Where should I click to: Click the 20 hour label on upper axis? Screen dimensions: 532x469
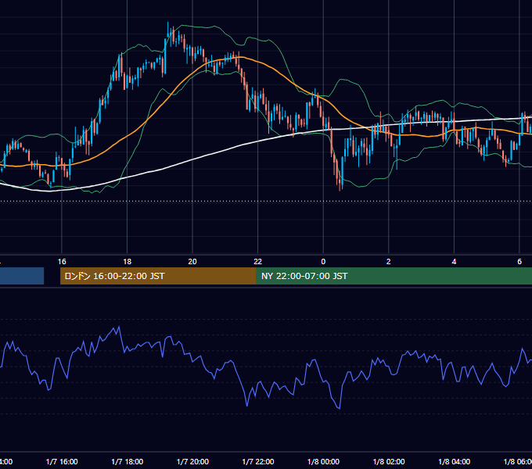pyautogui.click(x=192, y=262)
